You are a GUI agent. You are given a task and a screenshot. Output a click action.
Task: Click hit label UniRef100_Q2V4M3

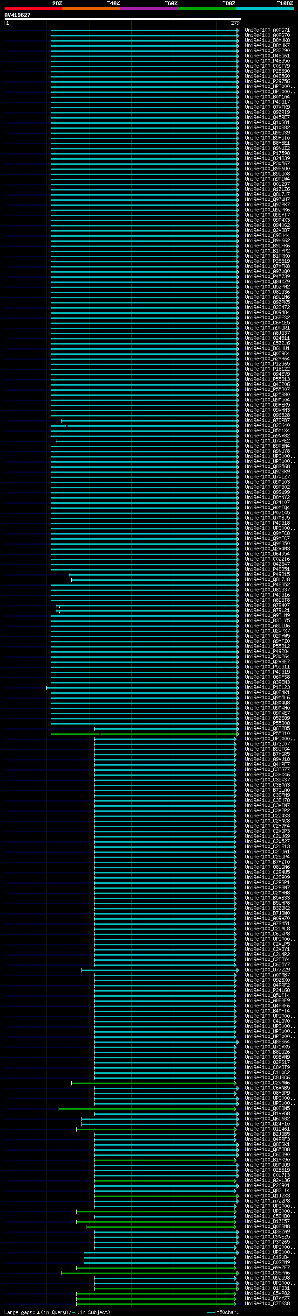pyautogui.click(x=267, y=549)
